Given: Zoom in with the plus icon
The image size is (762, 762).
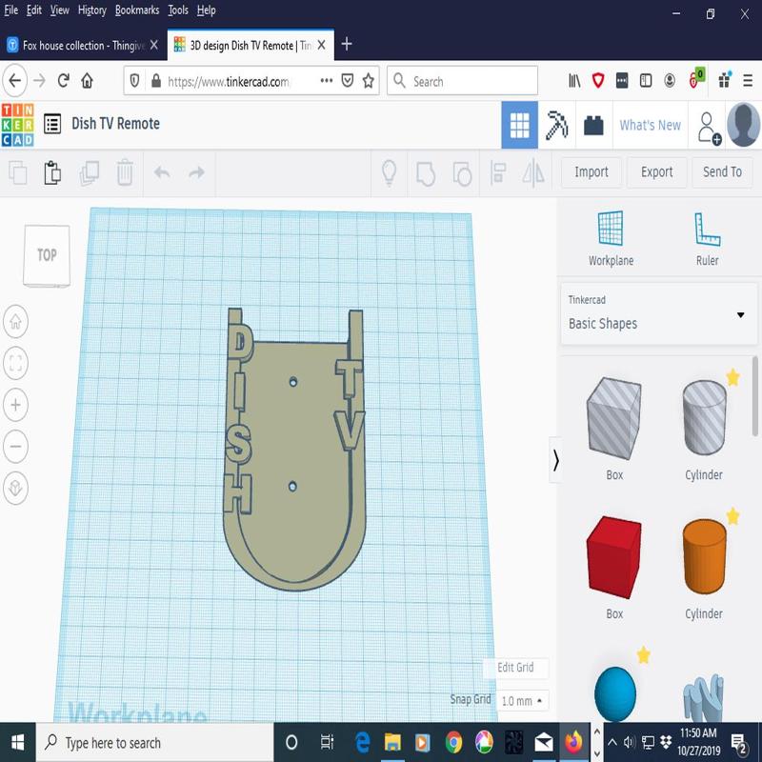Looking at the screenshot, I should pos(16,405).
